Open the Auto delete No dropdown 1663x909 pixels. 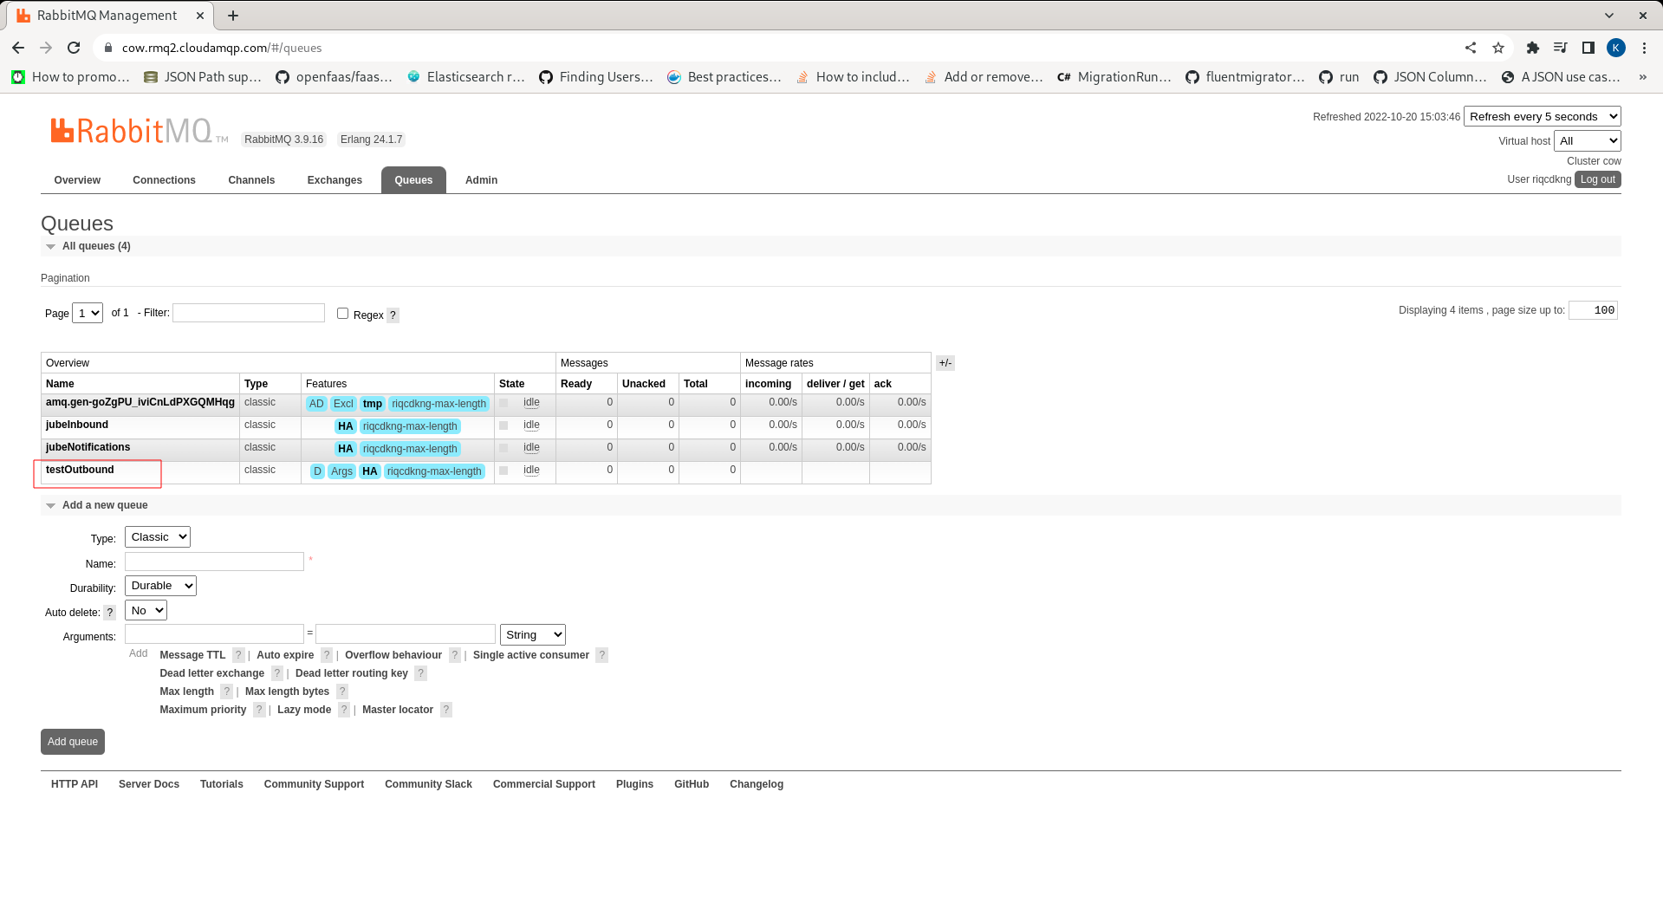146,611
